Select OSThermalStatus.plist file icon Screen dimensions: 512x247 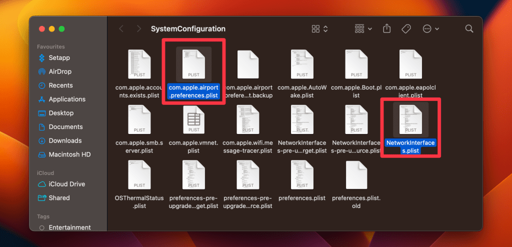click(x=139, y=175)
